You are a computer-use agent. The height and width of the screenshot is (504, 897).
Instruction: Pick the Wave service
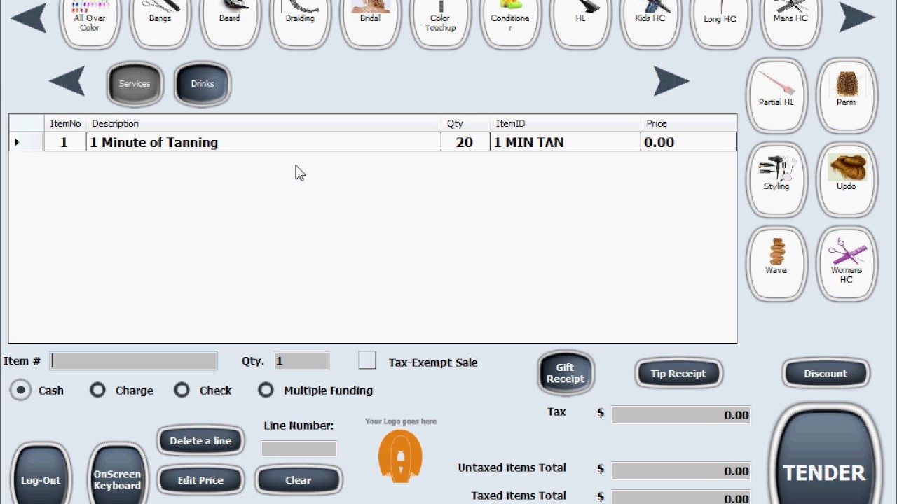(776, 263)
